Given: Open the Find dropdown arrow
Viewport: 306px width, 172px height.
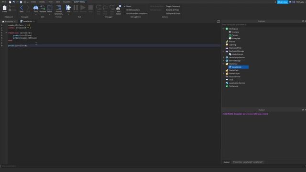Looking at the screenshot, I should pyautogui.click(x=36, y=14).
